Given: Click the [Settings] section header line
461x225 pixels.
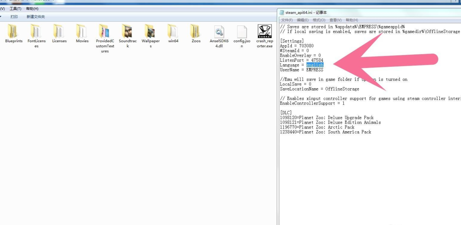Looking at the screenshot, I should click(292, 41).
